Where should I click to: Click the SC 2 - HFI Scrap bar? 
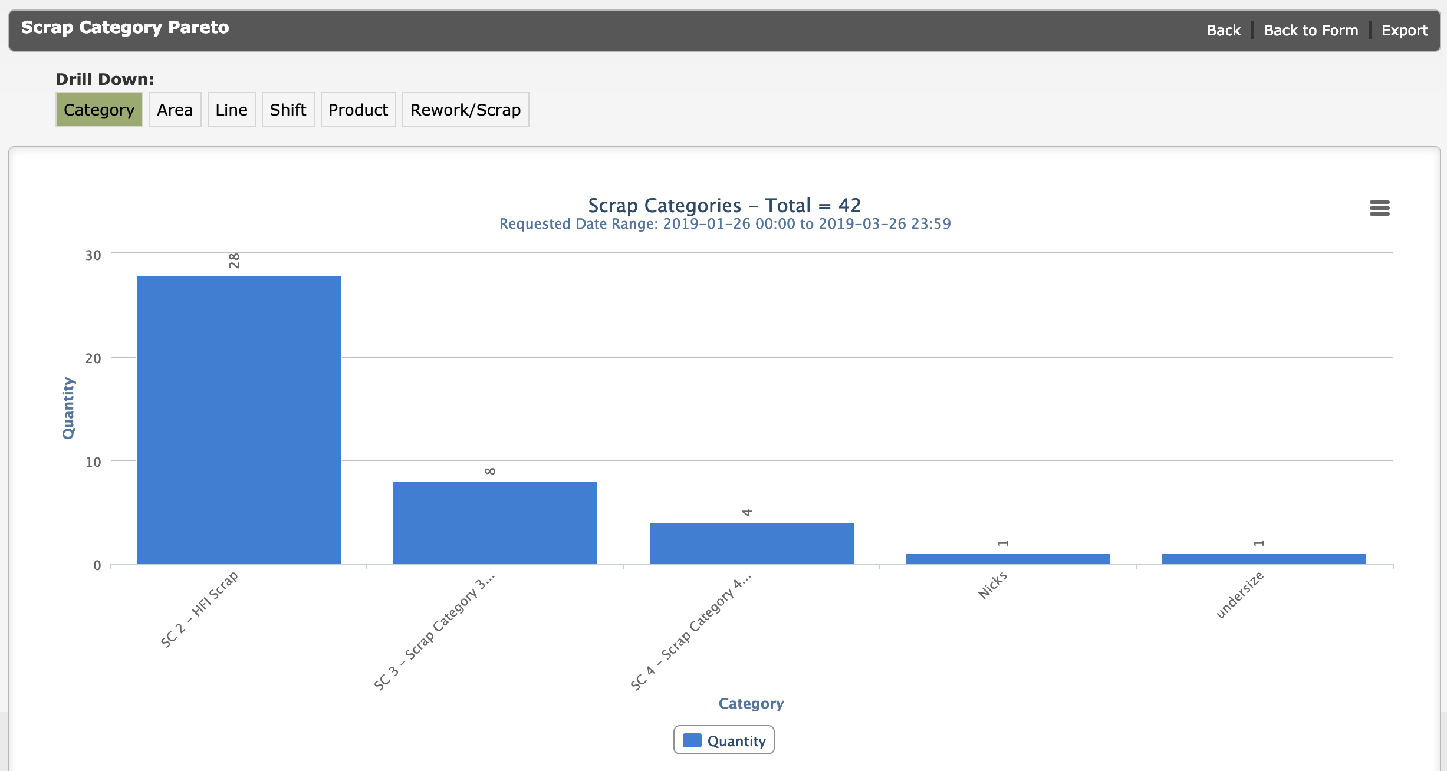tap(239, 420)
